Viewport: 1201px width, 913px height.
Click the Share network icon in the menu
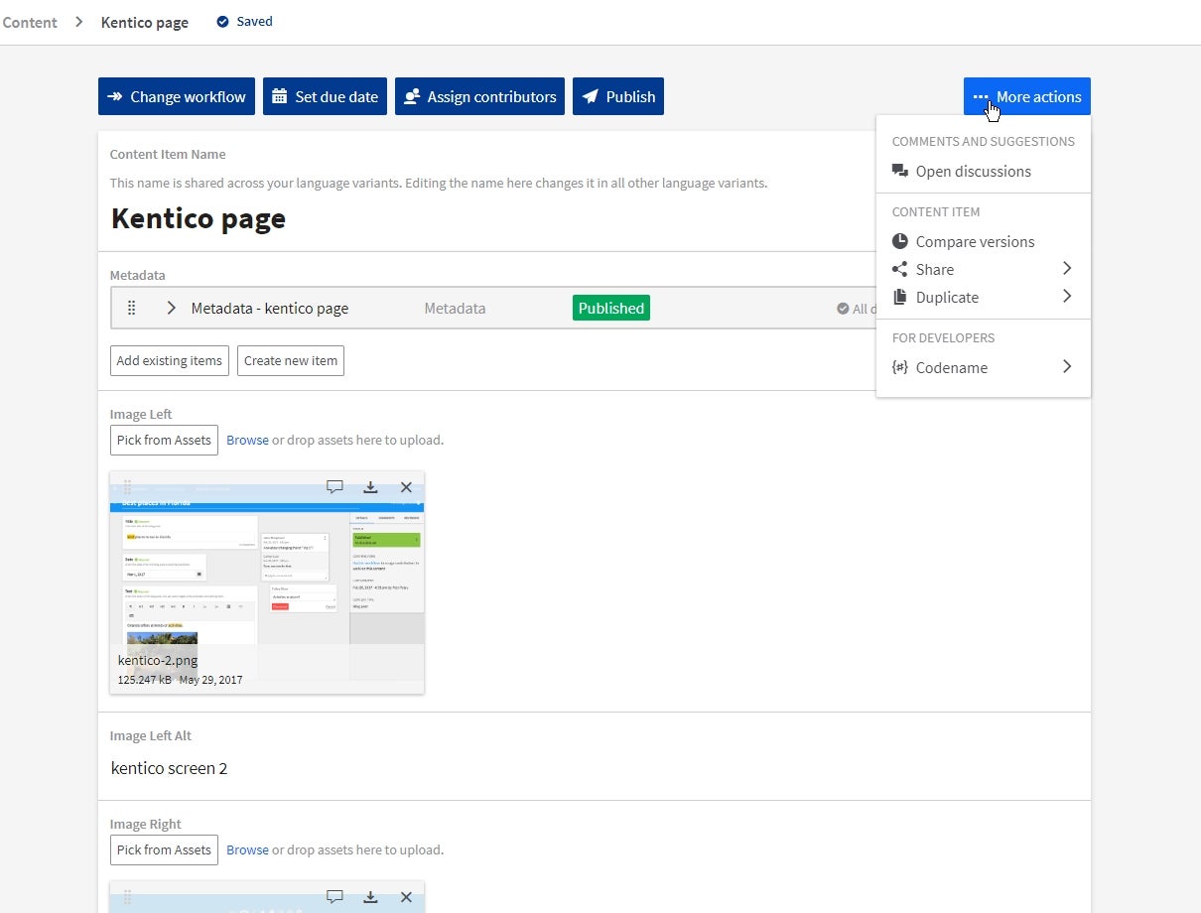point(899,268)
